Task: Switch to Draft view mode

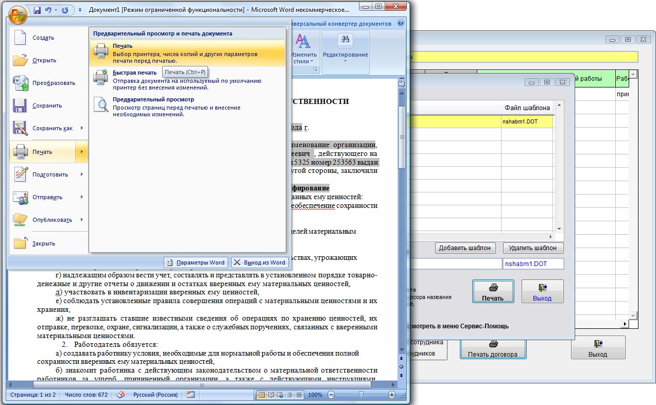Action: pos(299,395)
